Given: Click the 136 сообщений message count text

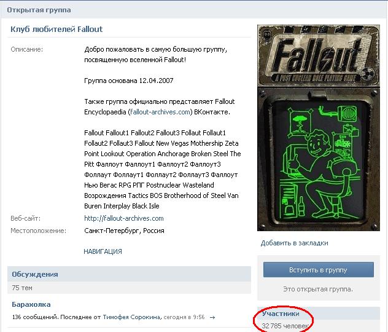Looking at the screenshot, I should (34, 317).
